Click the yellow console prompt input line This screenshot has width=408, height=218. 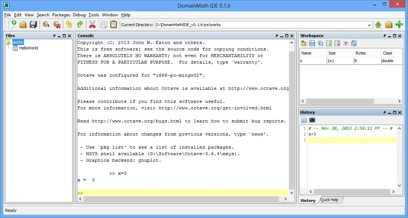183,193
